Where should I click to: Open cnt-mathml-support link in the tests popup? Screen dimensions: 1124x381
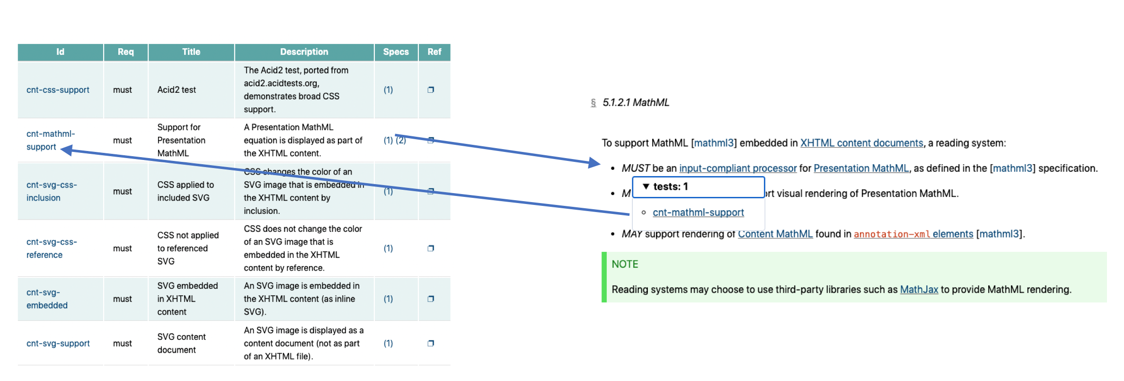pos(698,213)
